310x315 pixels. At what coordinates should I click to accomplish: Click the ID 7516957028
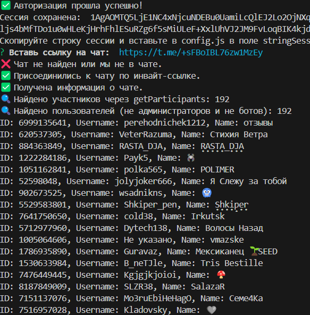coord(43,310)
